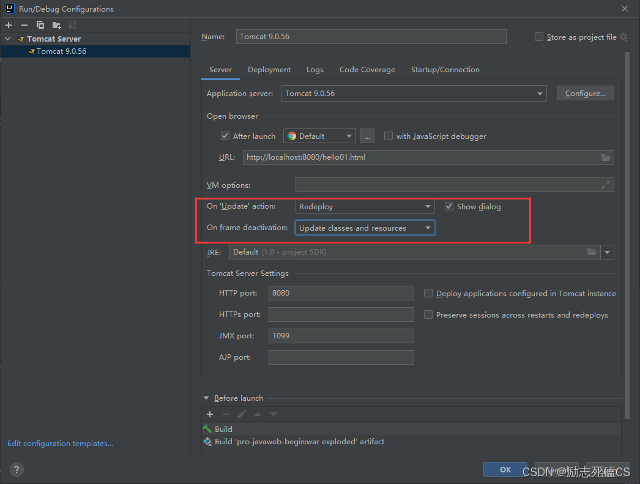Move before launch task down arrow
640x484 pixels.
tap(273, 414)
